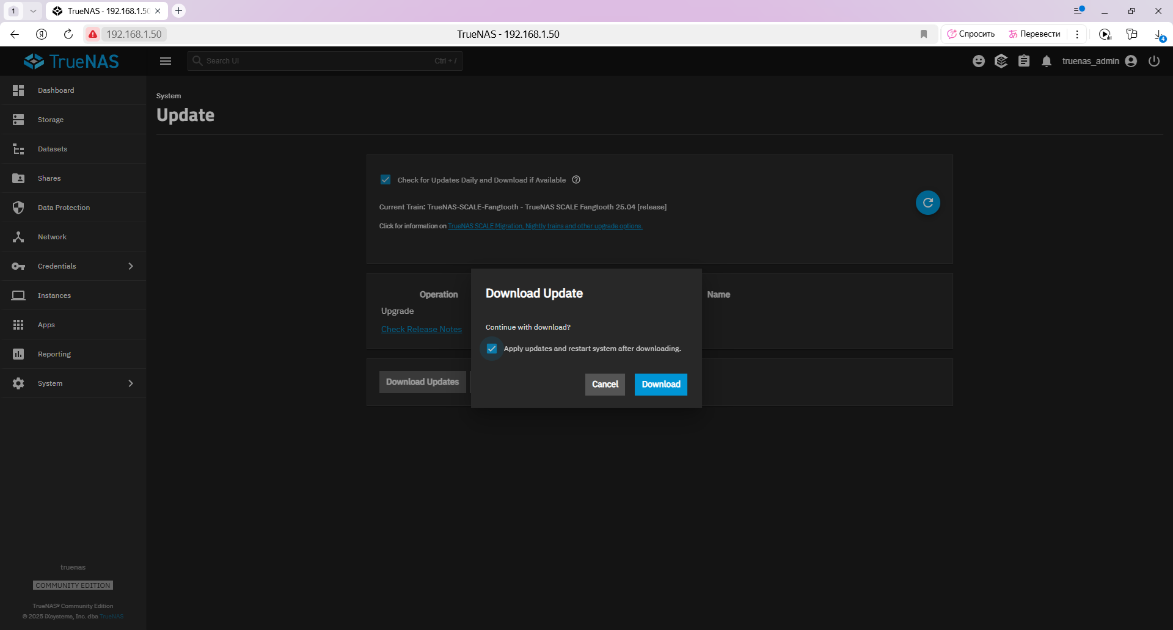Click the Current Train text line

pos(523,207)
